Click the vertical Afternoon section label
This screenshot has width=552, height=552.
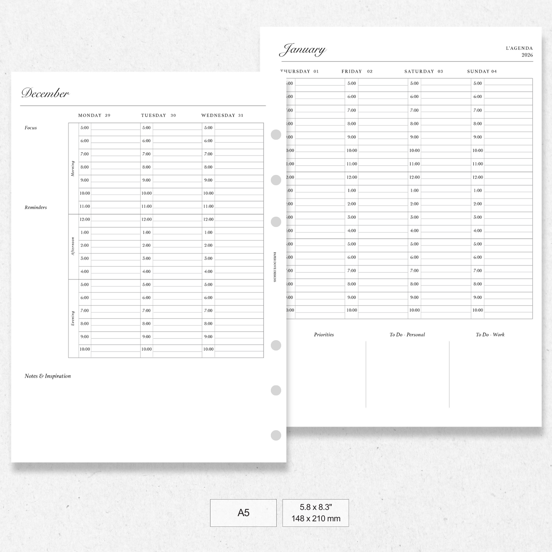pos(73,246)
